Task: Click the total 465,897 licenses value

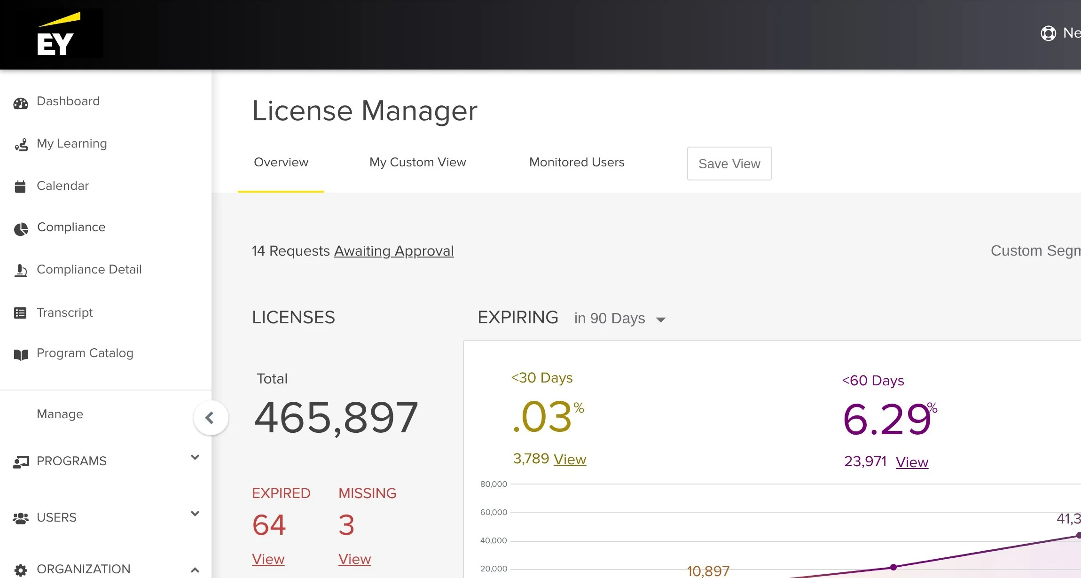Action: [336, 417]
